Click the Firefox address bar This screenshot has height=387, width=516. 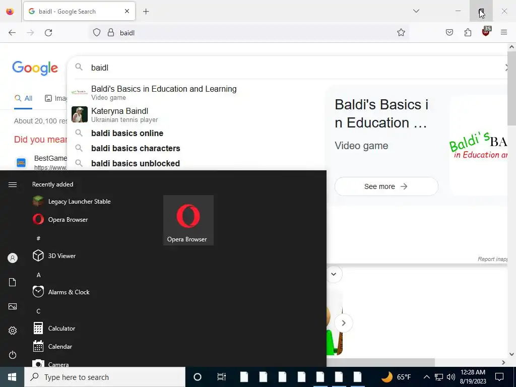249,33
